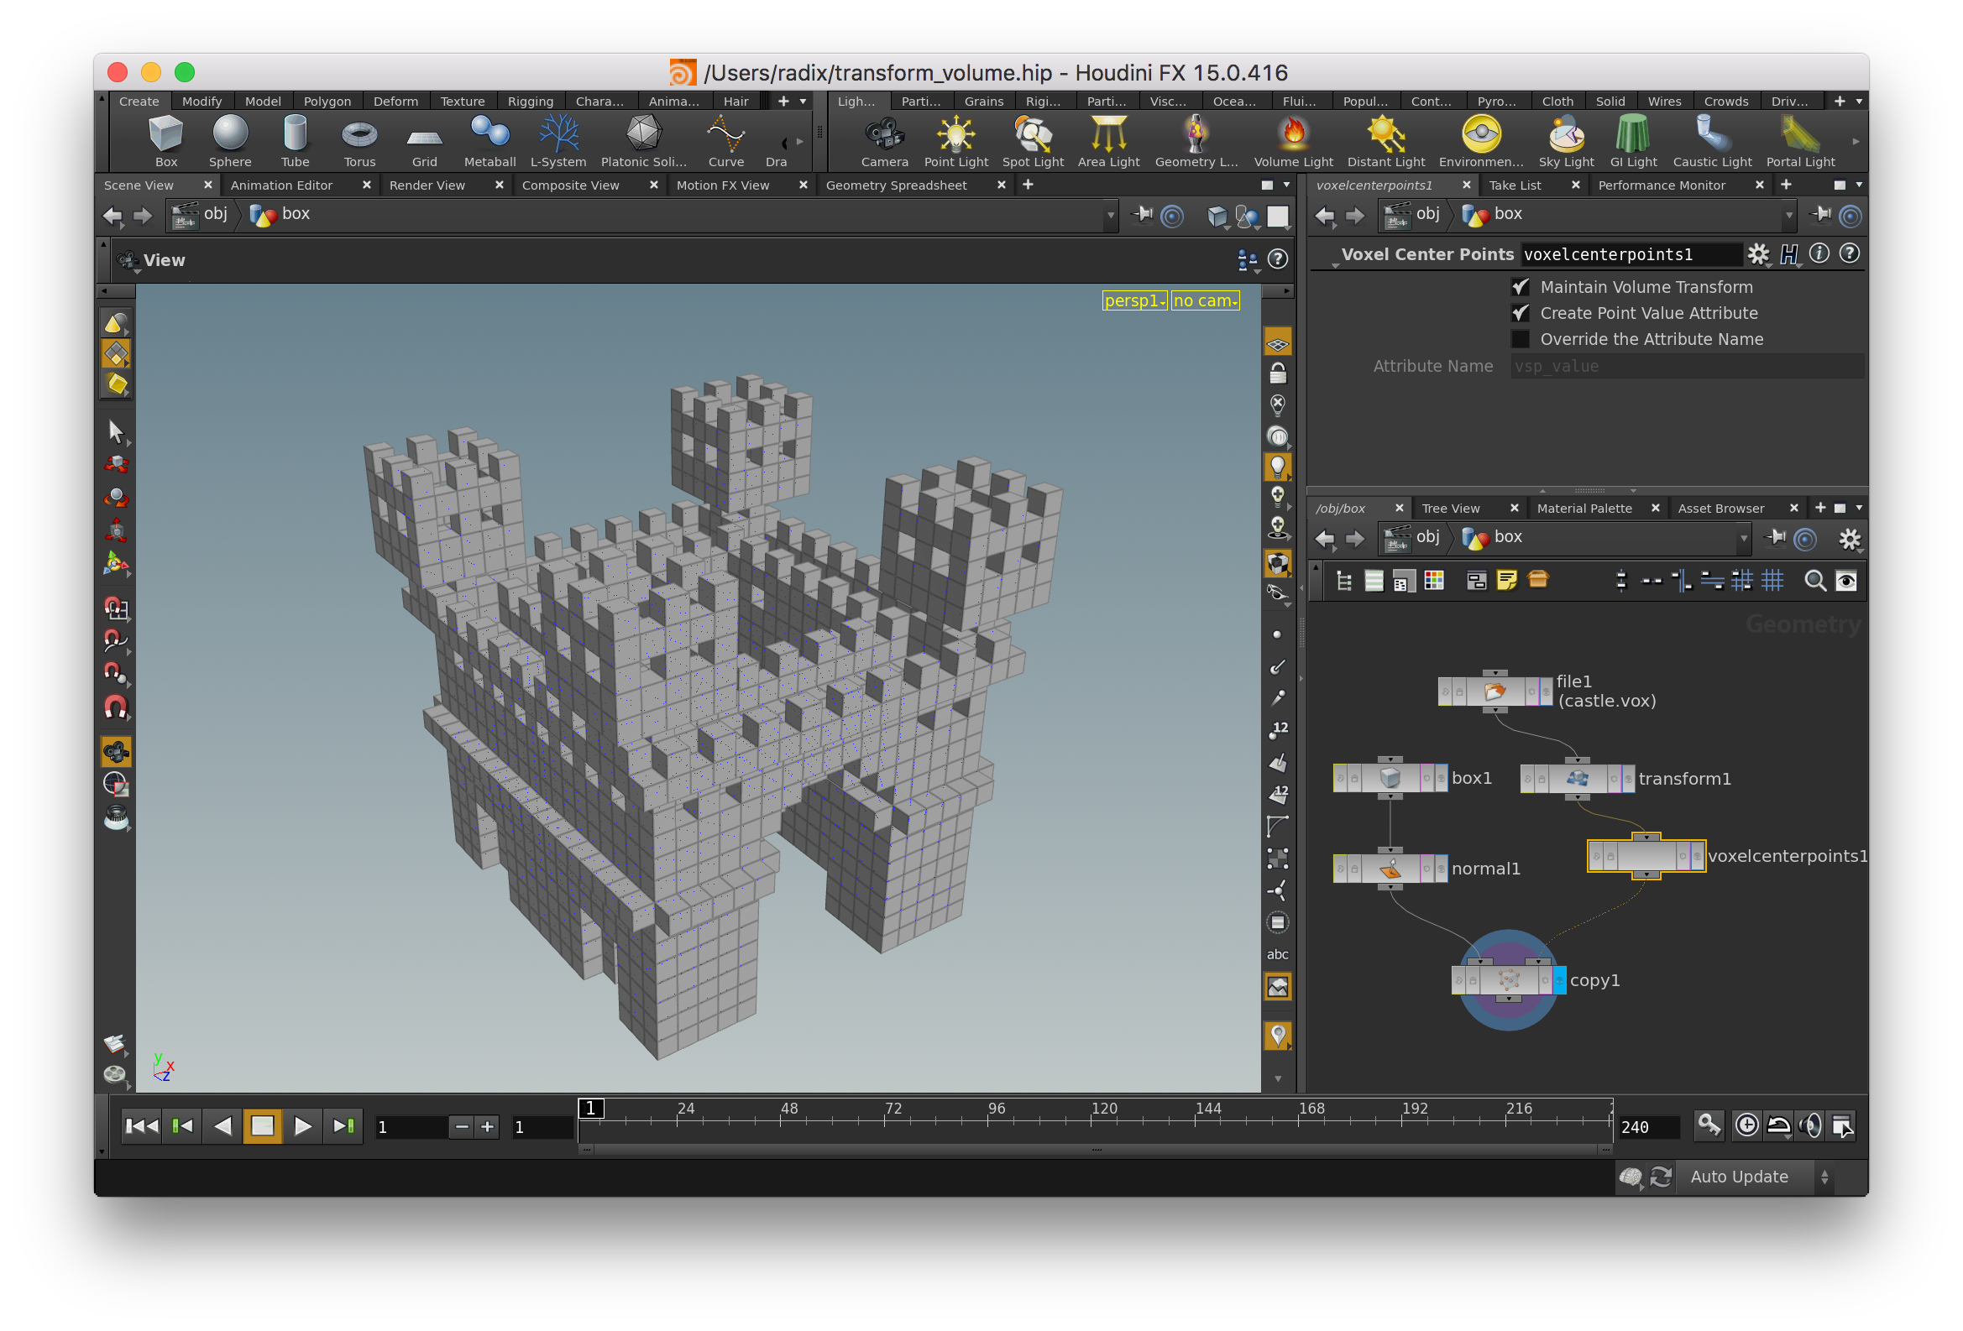
Task: Add a Distant Light
Action: [x=1385, y=141]
